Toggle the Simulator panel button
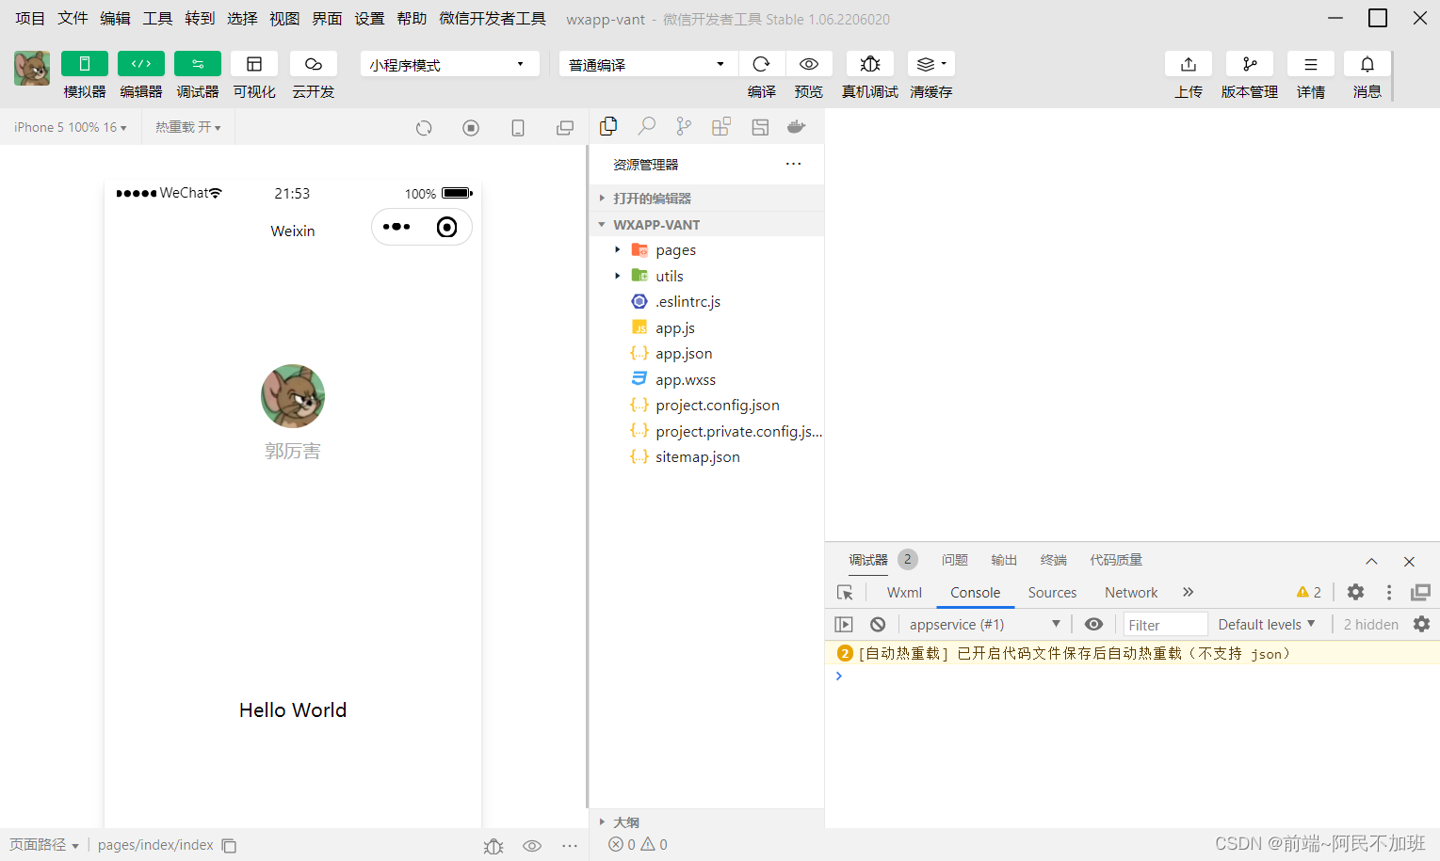The width and height of the screenshot is (1440, 861). (85, 64)
